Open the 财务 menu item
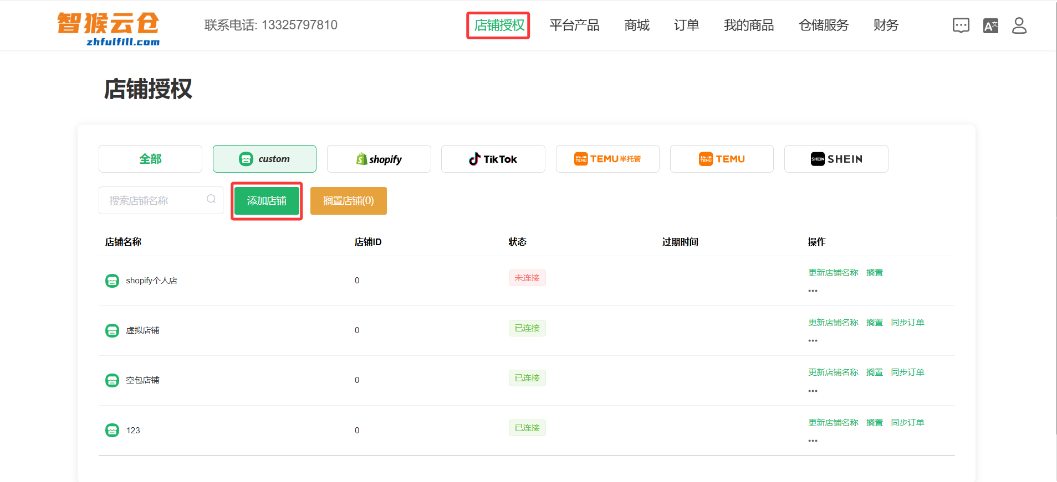This screenshot has height=482, width=1057. pos(886,25)
